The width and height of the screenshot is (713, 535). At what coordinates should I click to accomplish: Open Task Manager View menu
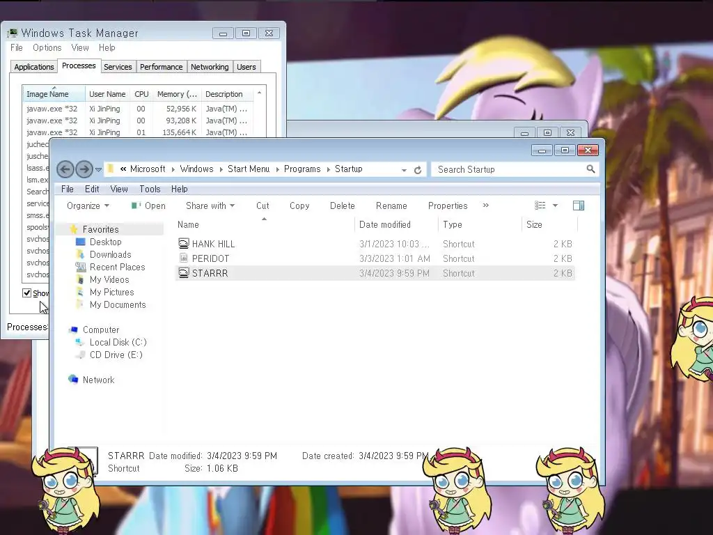coord(79,47)
